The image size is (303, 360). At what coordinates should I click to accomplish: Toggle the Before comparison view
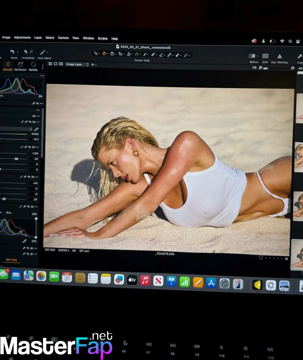[253, 56]
